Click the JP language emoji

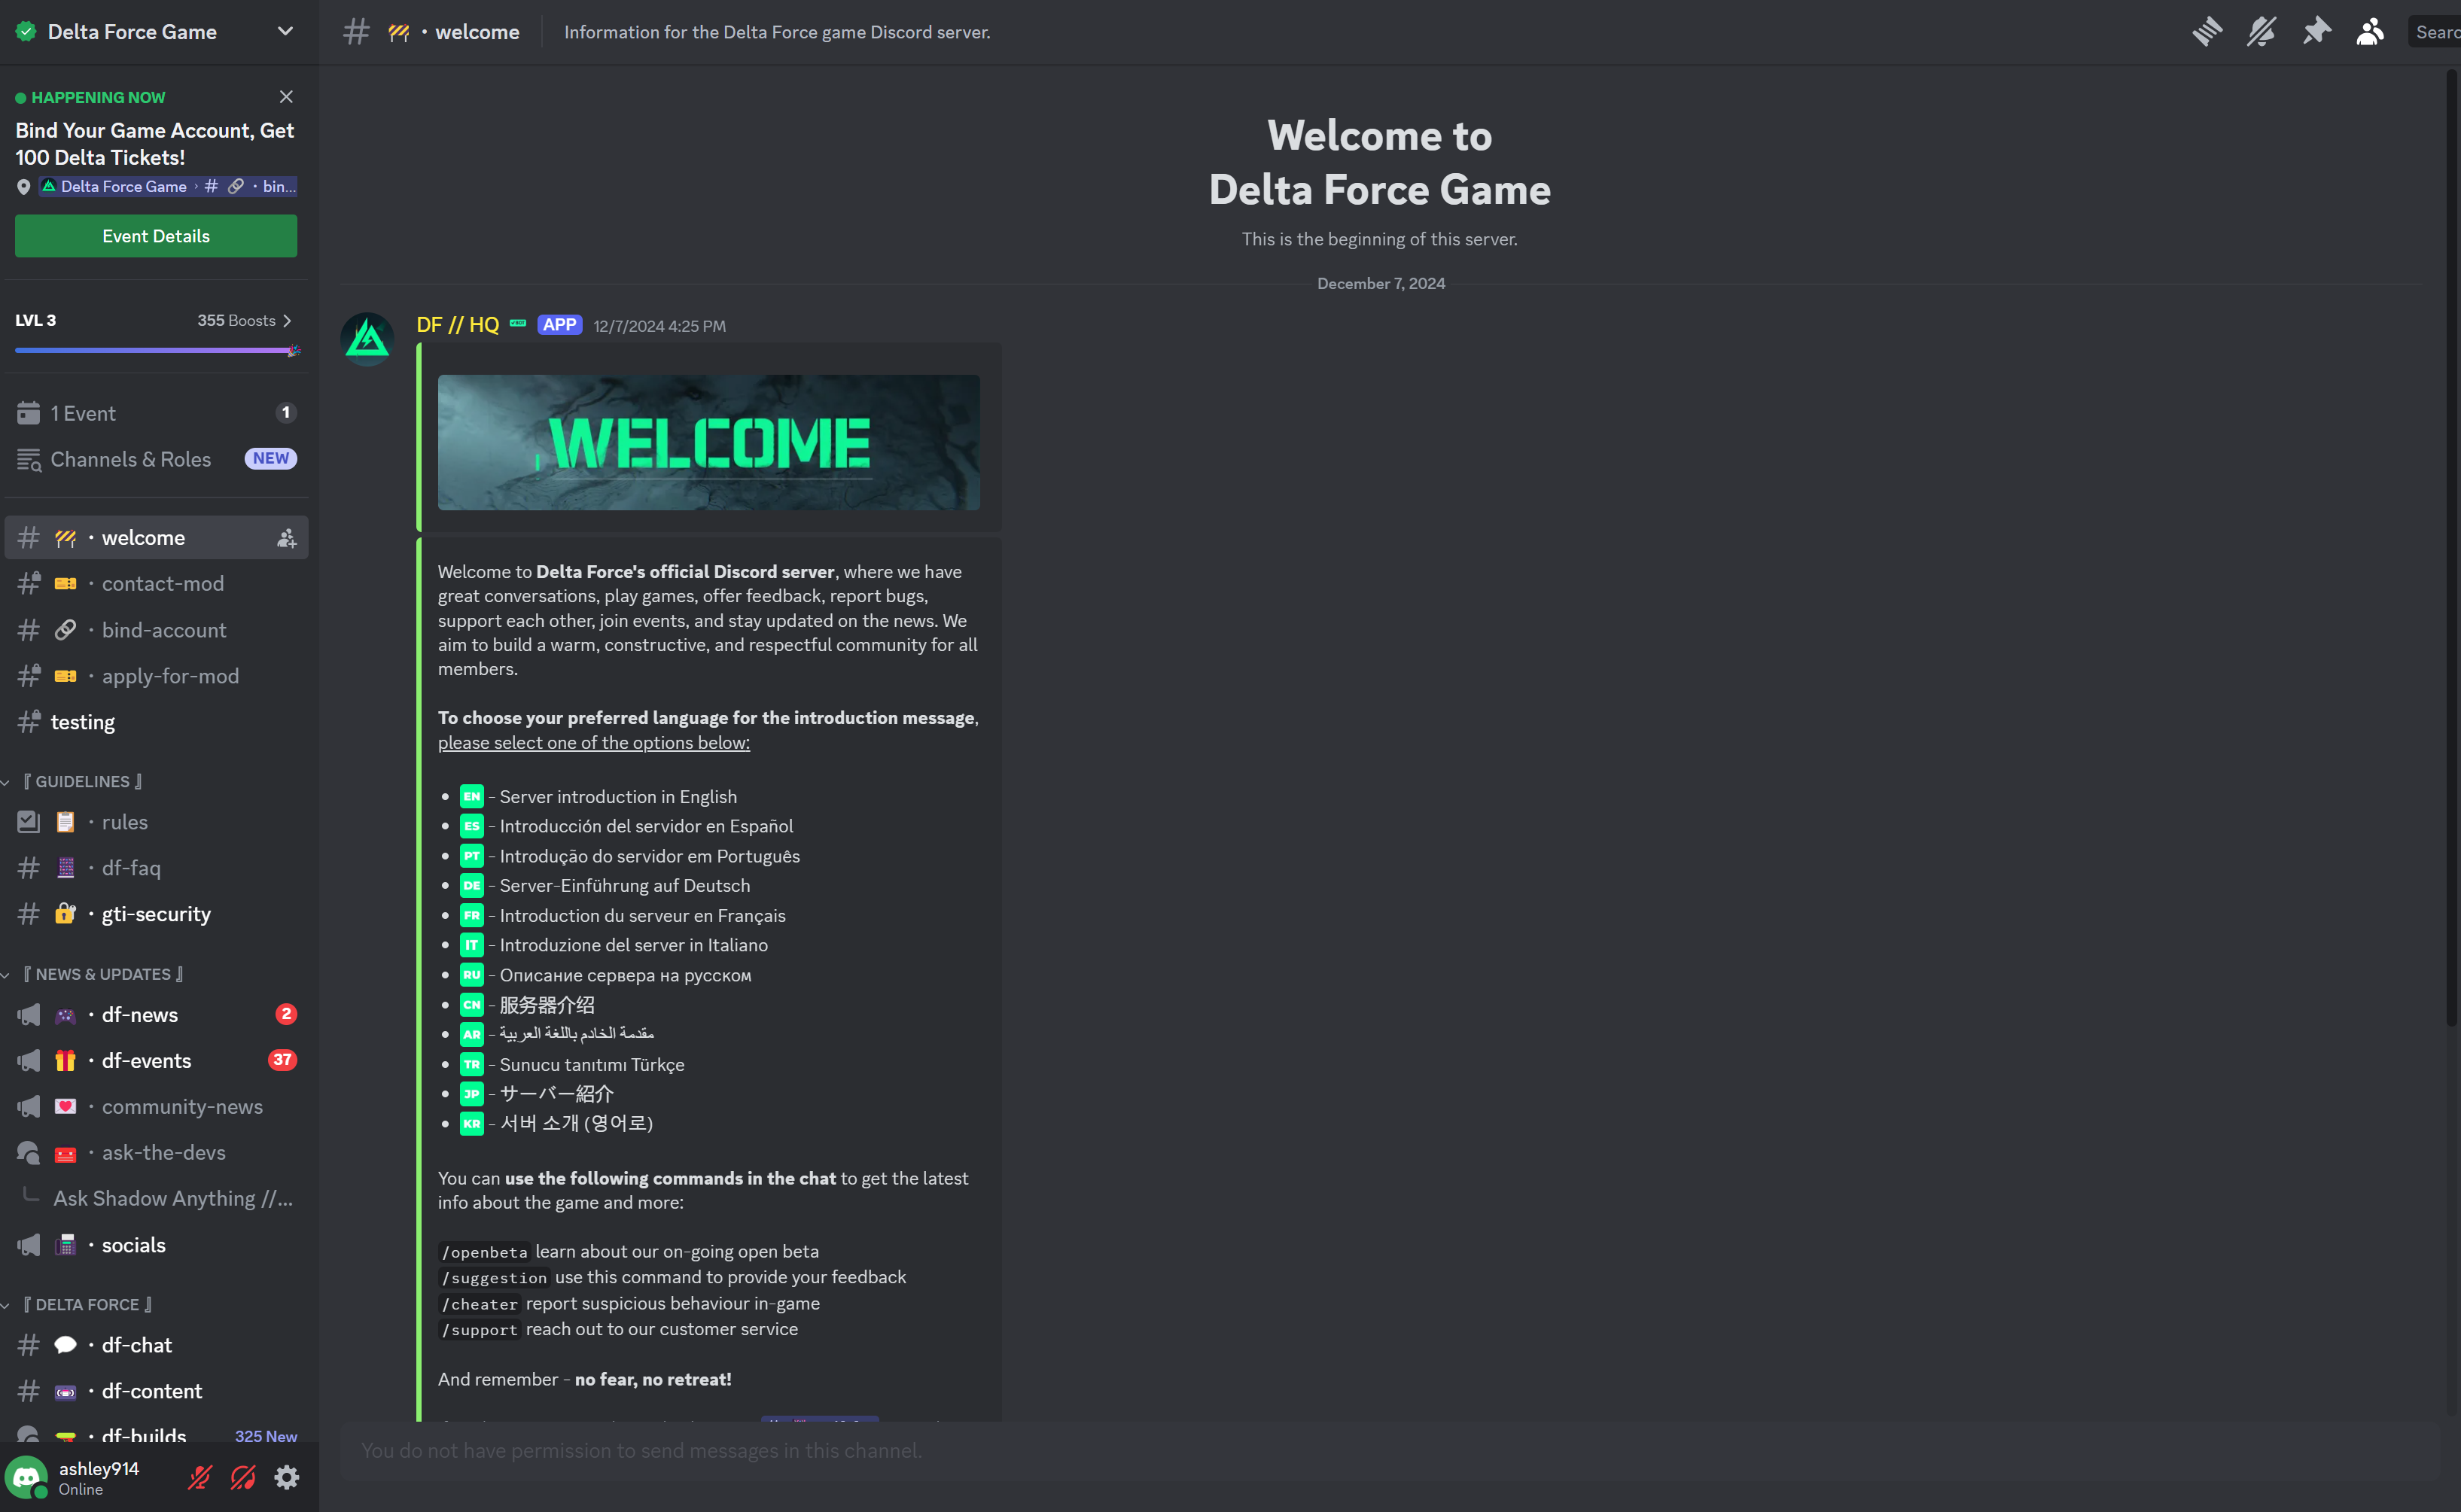click(x=472, y=1094)
